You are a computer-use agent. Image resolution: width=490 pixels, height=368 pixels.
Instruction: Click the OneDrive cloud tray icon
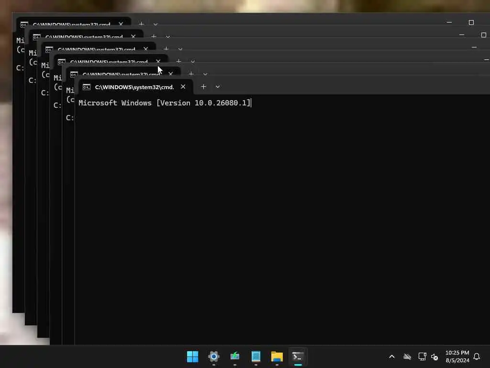(x=407, y=356)
